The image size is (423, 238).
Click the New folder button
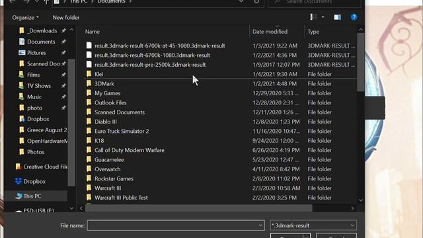click(x=66, y=18)
